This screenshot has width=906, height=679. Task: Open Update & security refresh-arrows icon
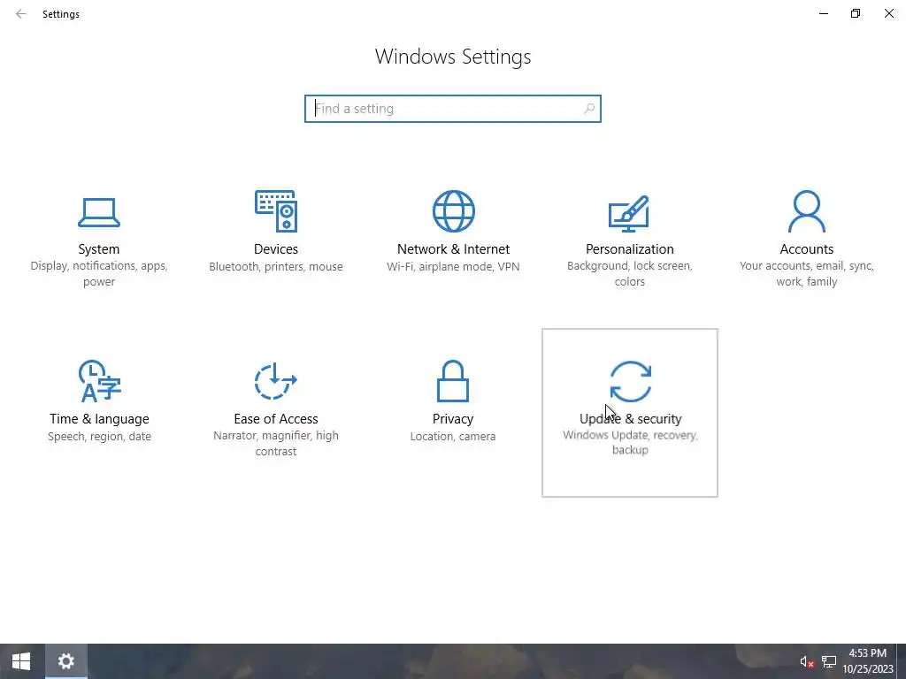click(630, 381)
